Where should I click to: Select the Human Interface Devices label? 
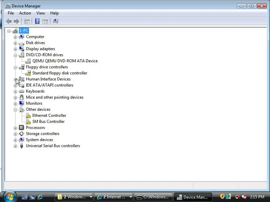(48, 79)
